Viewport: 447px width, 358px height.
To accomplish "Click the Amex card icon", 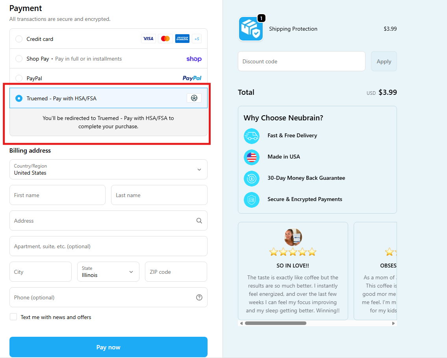I will 182,39.
